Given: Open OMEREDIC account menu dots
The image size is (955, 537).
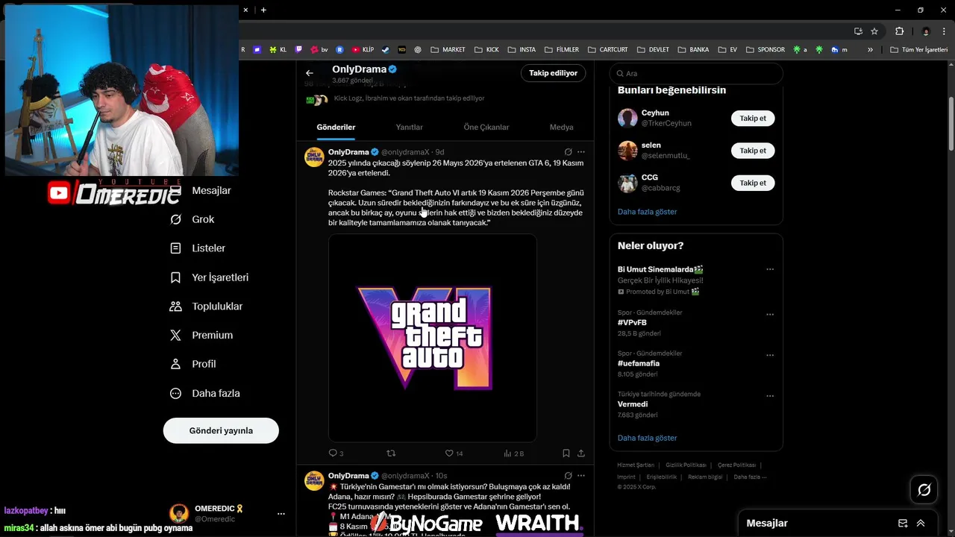Looking at the screenshot, I should [x=281, y=514].
